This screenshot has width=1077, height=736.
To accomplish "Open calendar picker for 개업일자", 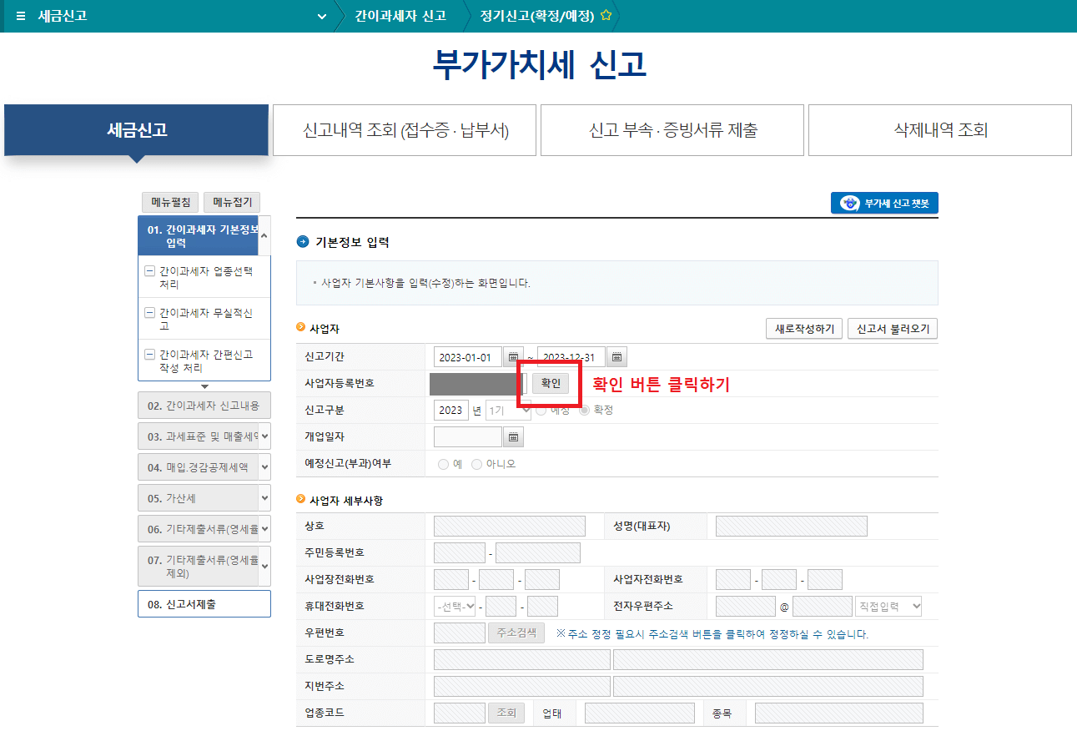I will click(513, 436).
